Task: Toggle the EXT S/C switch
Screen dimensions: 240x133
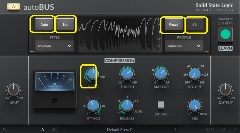Action: tap(161, 105)
